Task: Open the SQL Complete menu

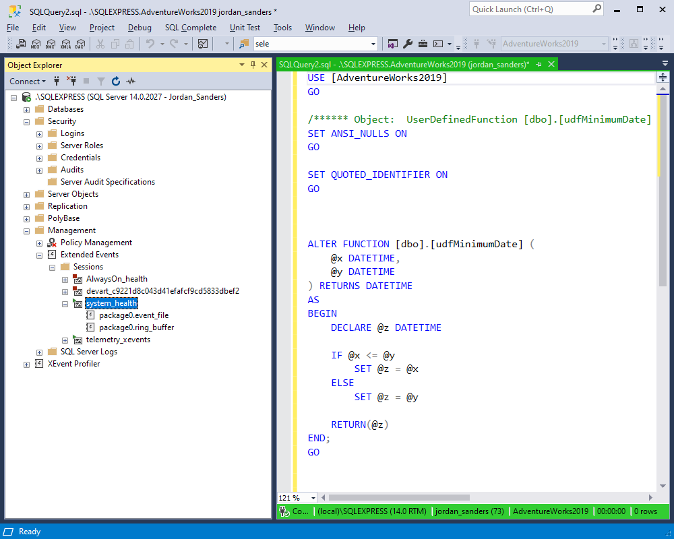Action: pyautogui.click(x=191, y=28)
